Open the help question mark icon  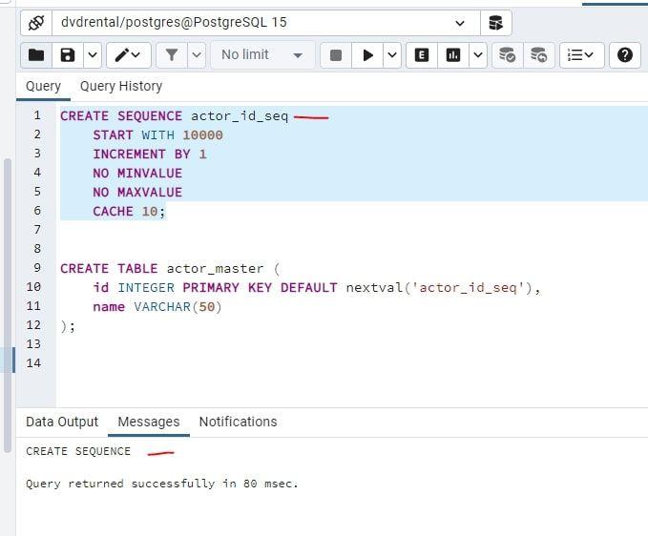pos(625,55)
